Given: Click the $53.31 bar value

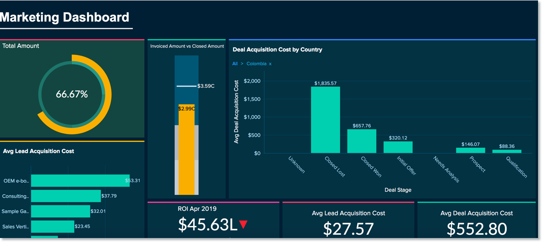Looking at the screenshot, I should tap(133, 181).
